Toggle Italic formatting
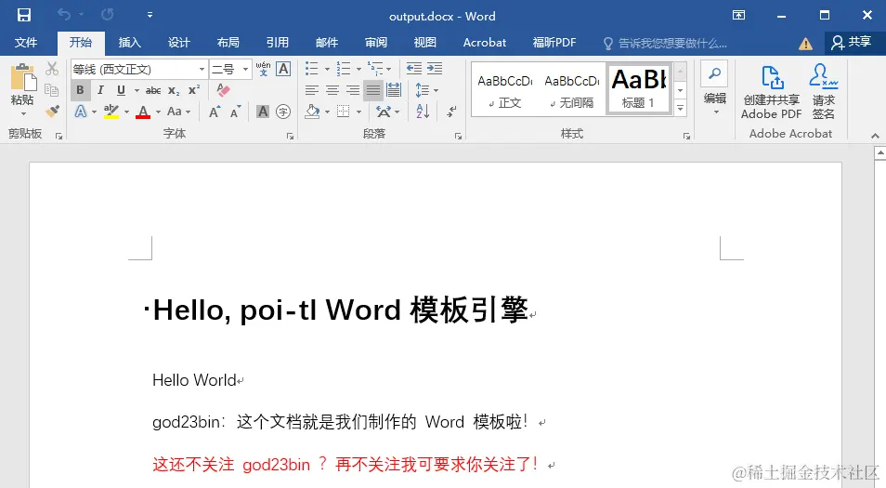The width and height of the screenshot is (886, 488). pos(100,90)
